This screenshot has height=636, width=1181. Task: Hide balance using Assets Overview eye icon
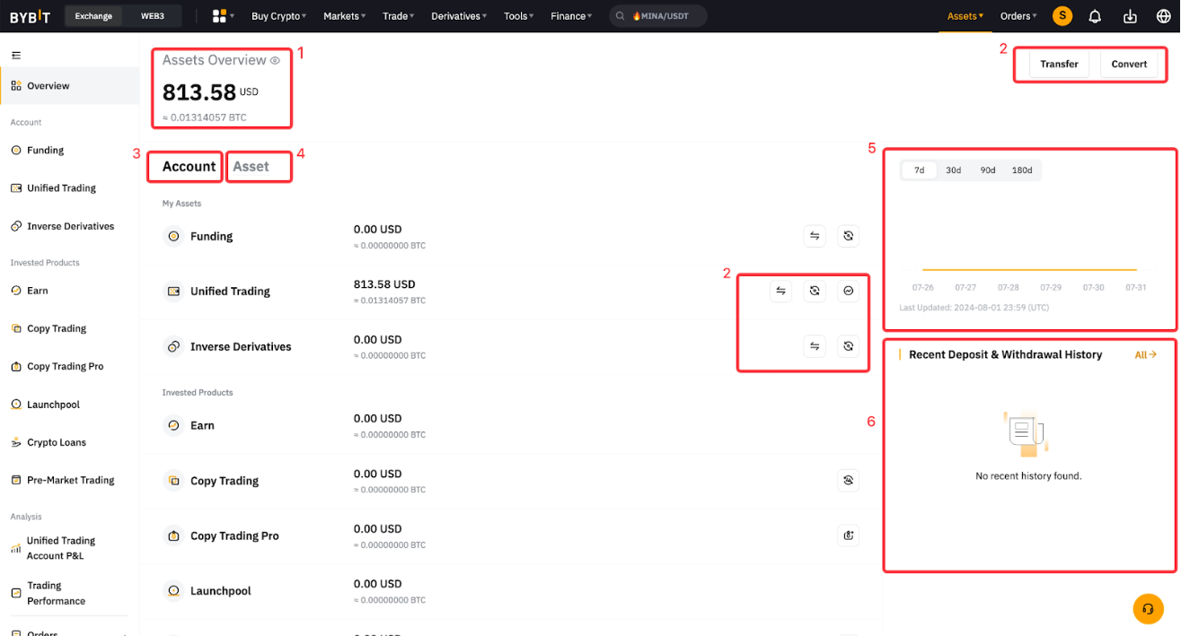[276, 61]
